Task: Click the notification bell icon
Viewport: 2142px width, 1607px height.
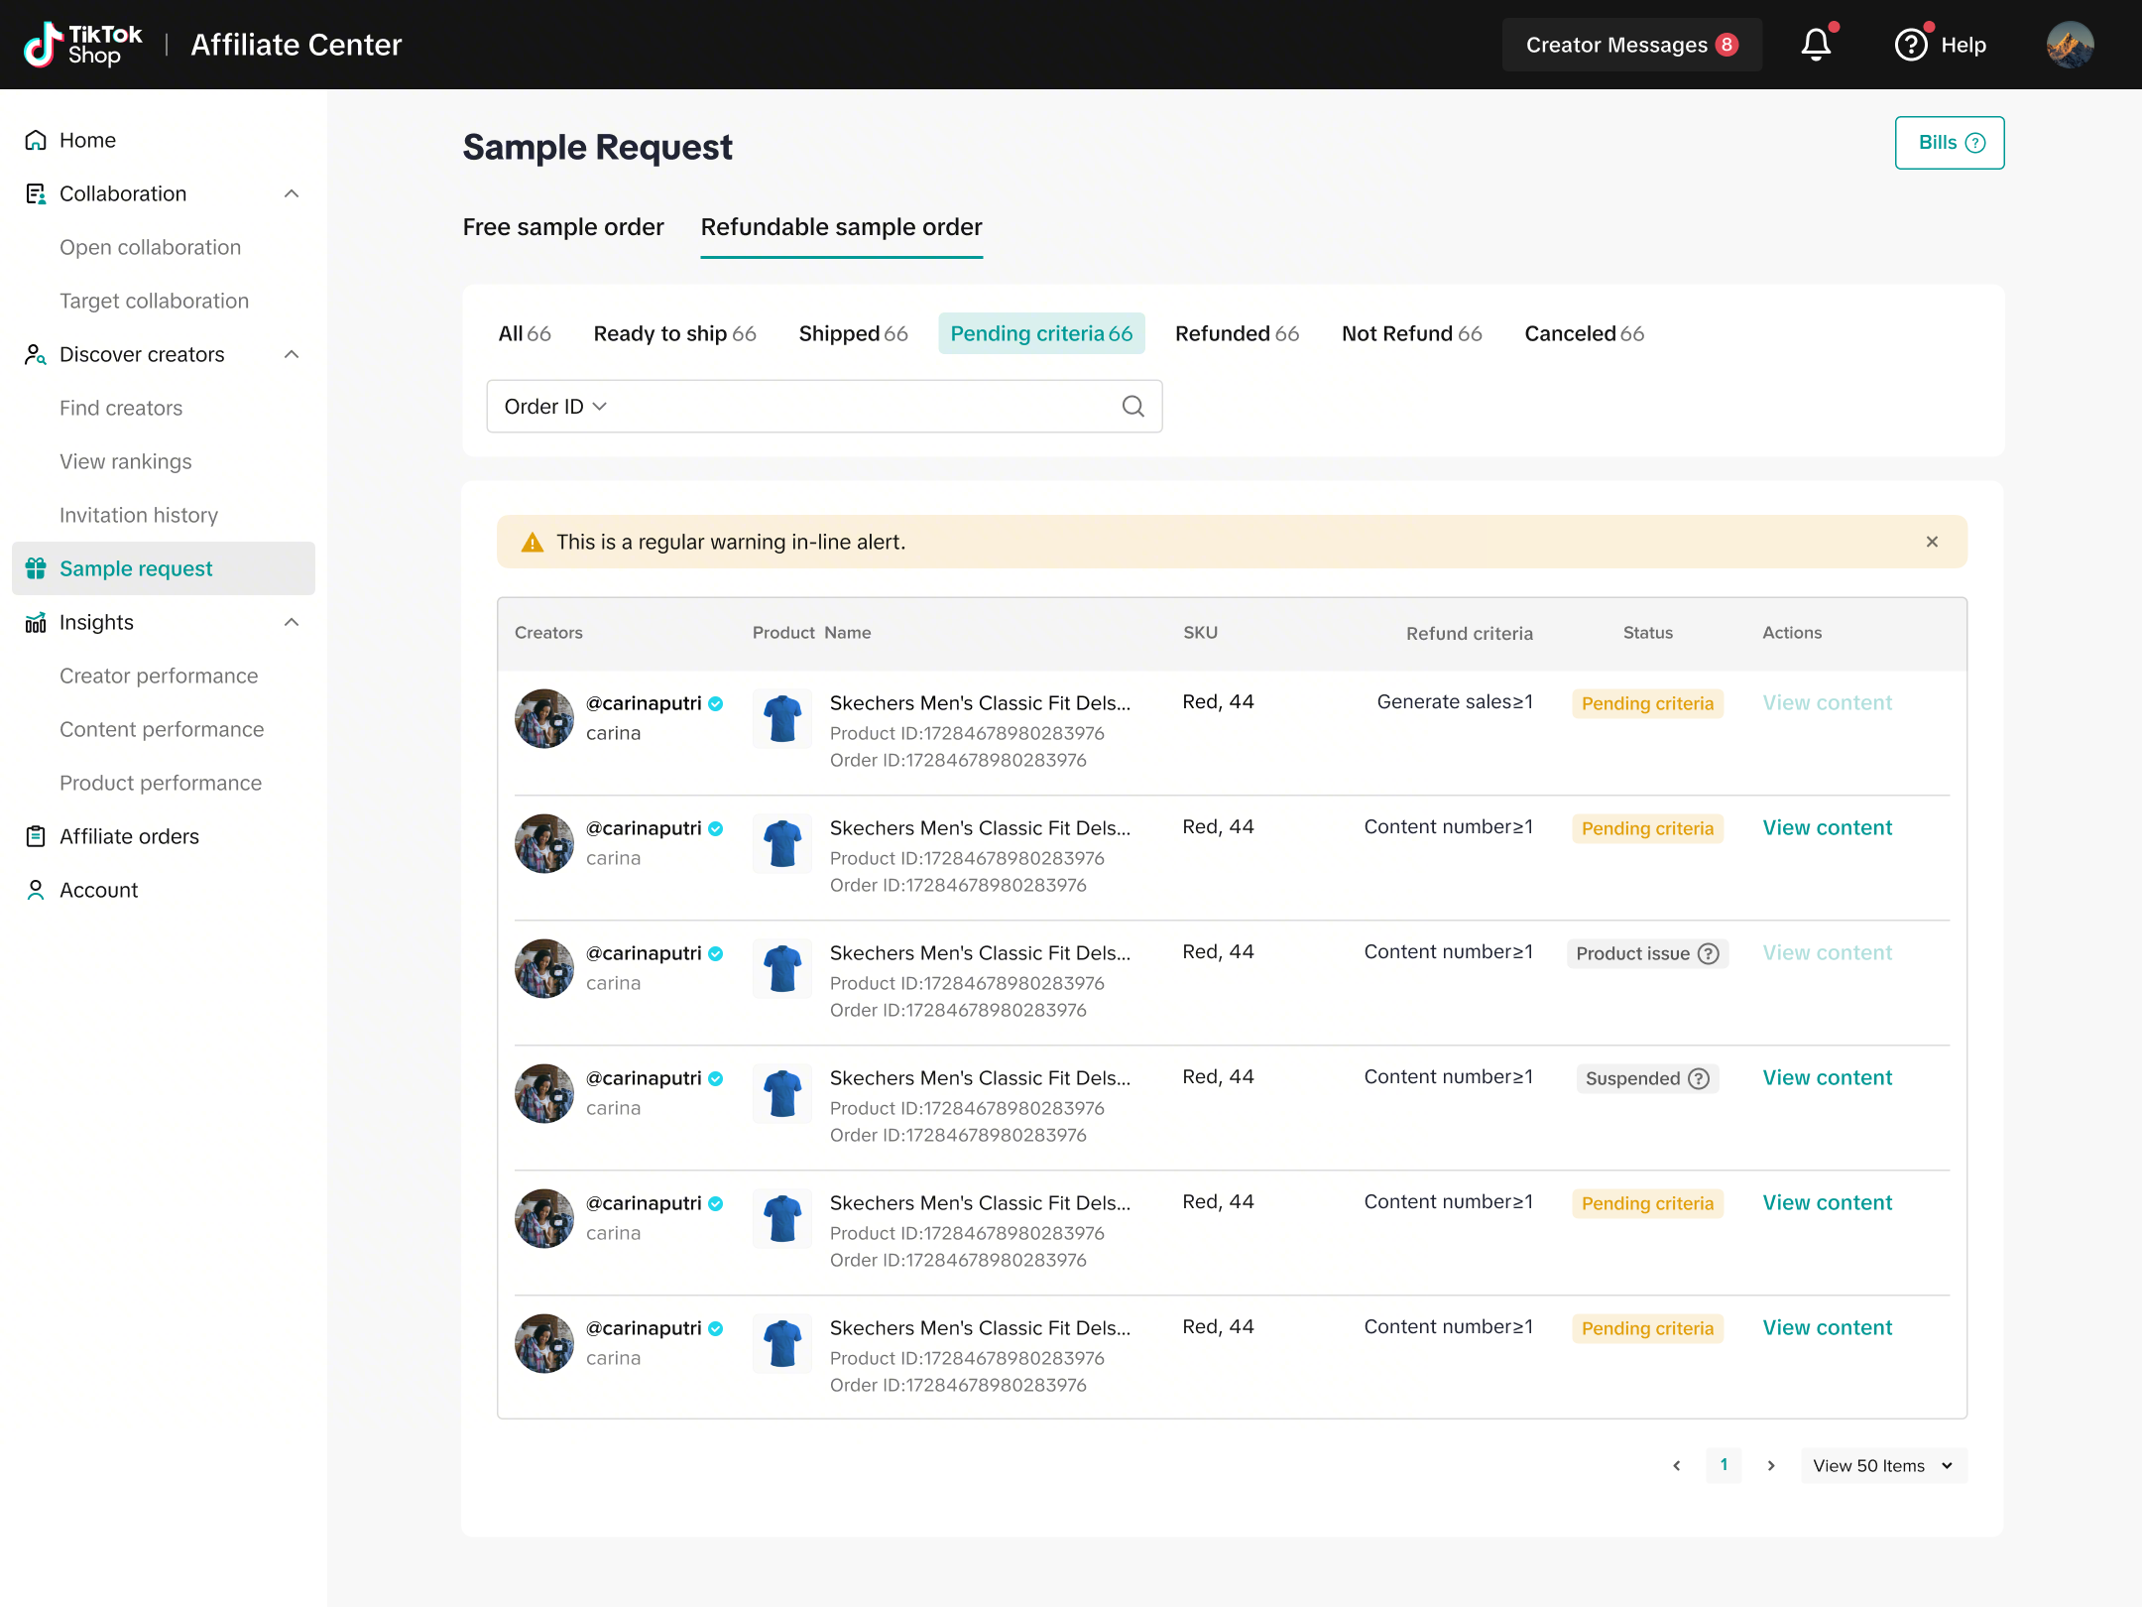Action: click(x=1816, y=45)
